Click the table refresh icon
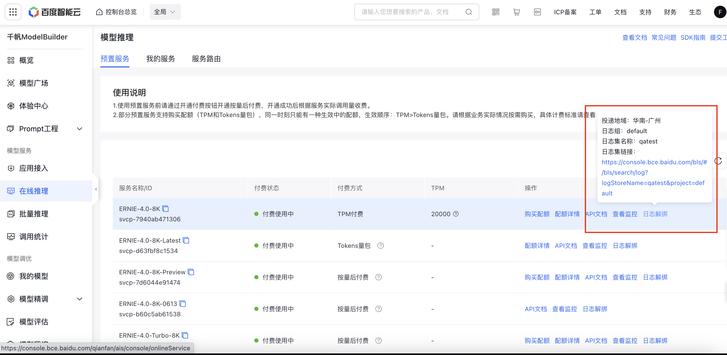The image size is (727, 355). point(718,161)
